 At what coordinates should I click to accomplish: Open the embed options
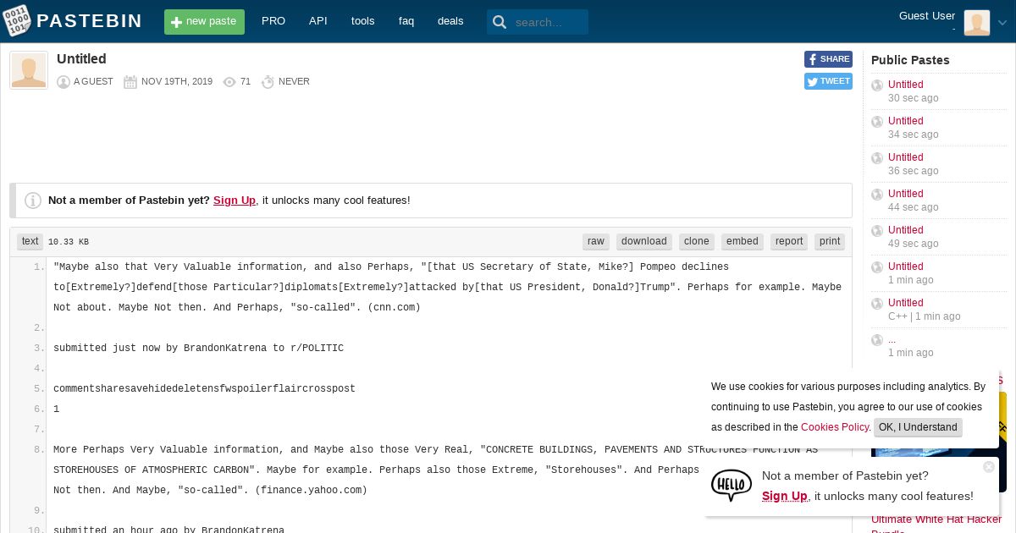coord(743,241)
